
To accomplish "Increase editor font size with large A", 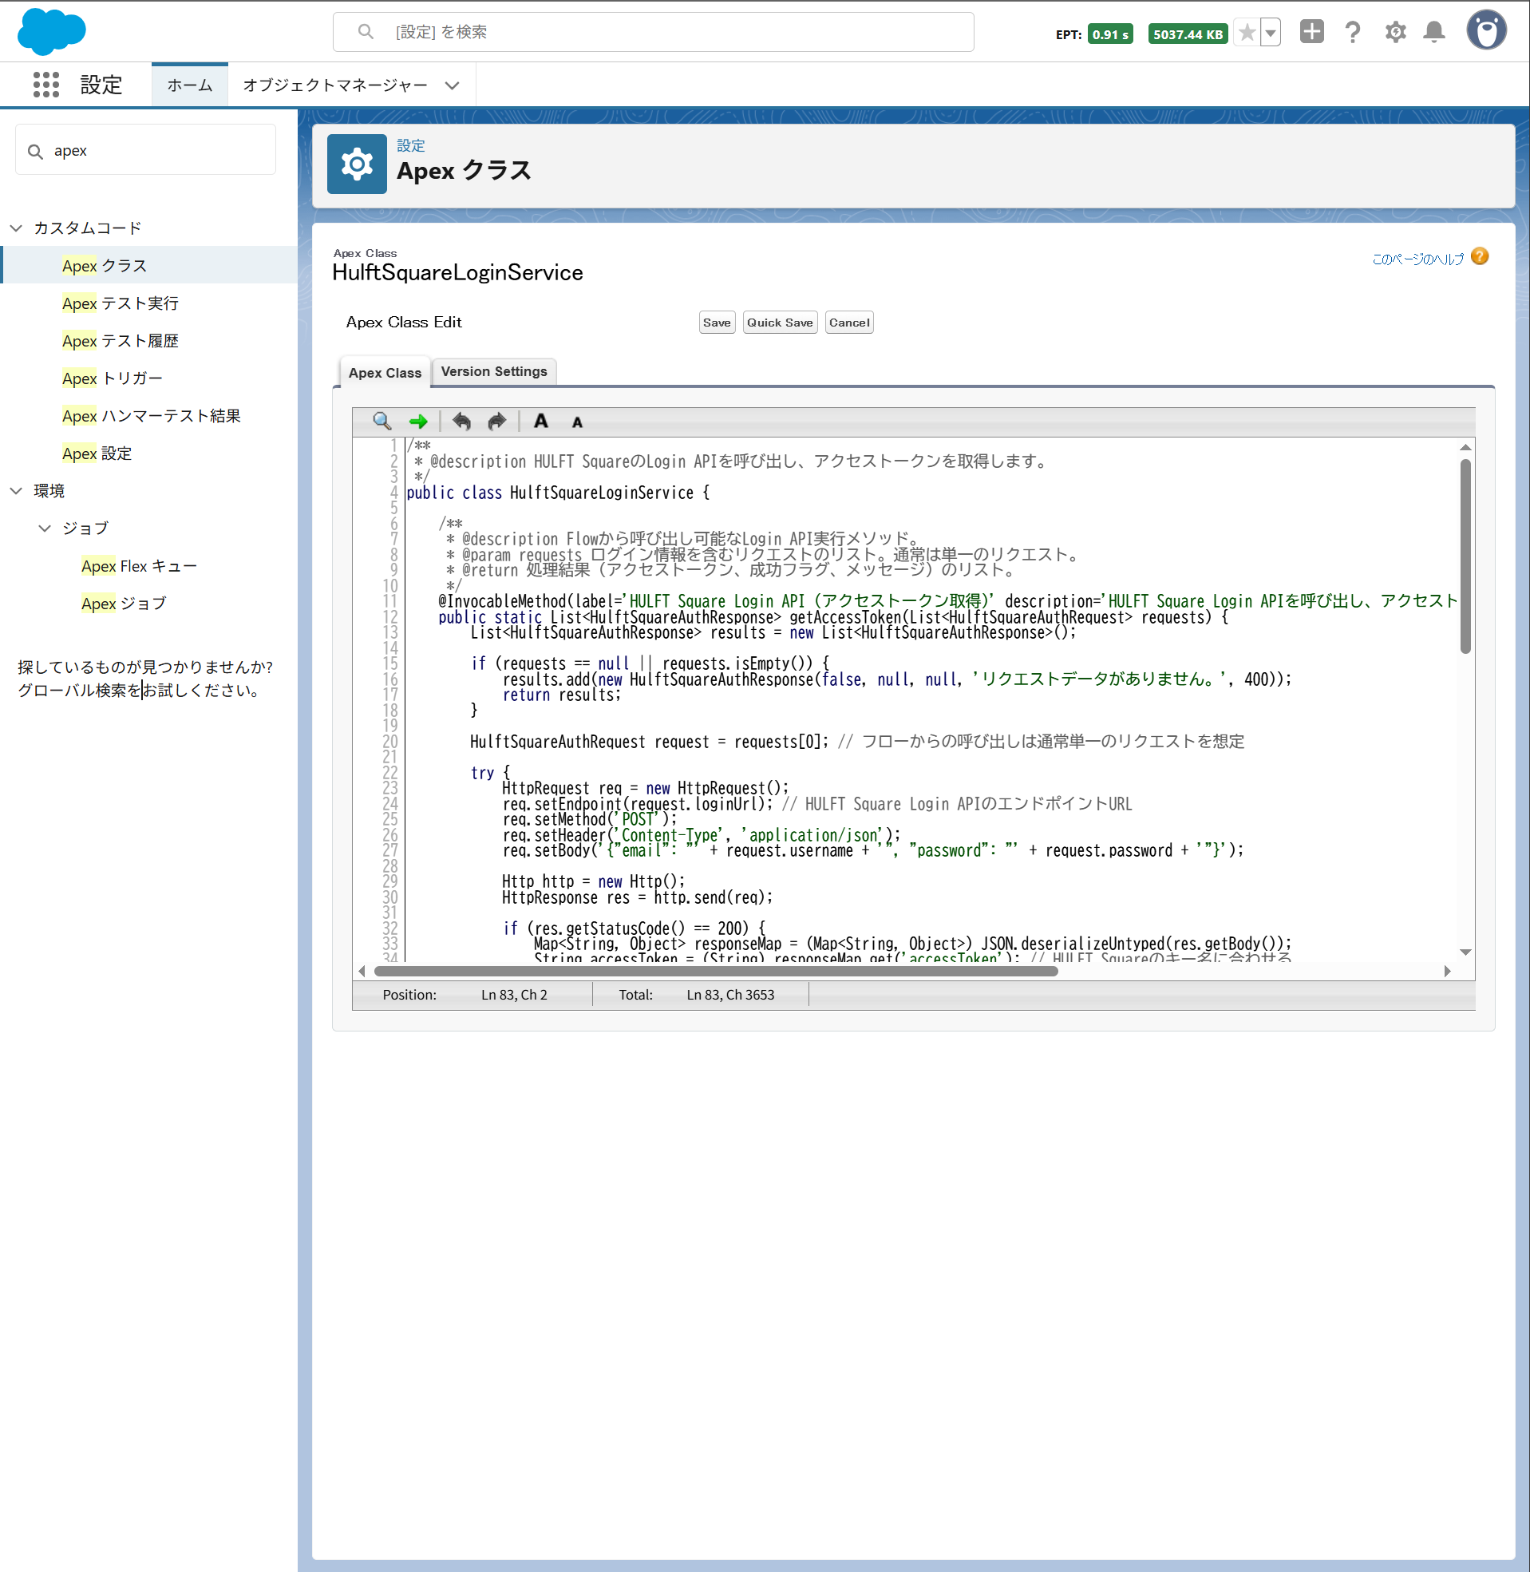I will 541,421.
